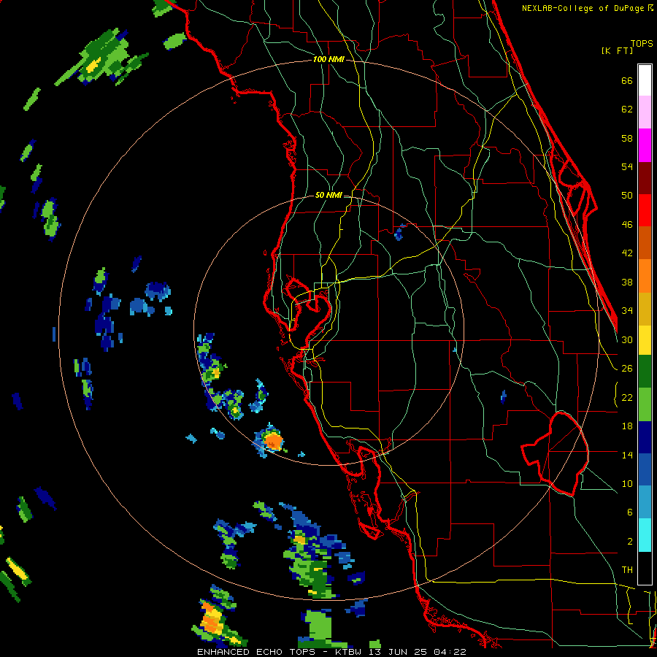Click the cyan legend swatch
657x657 pixels.
point(645,535)
